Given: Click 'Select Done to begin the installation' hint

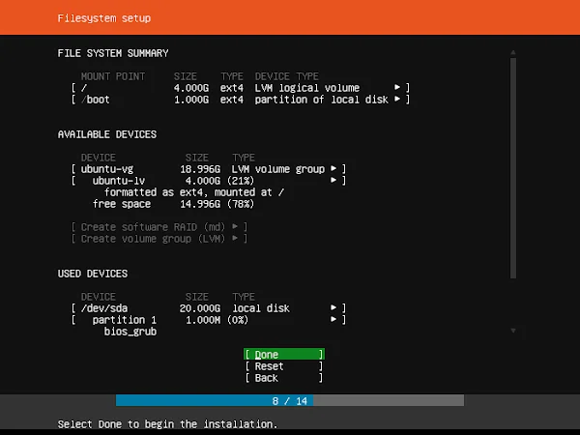Looking at the screenshot, I should [x=167, y=424].
